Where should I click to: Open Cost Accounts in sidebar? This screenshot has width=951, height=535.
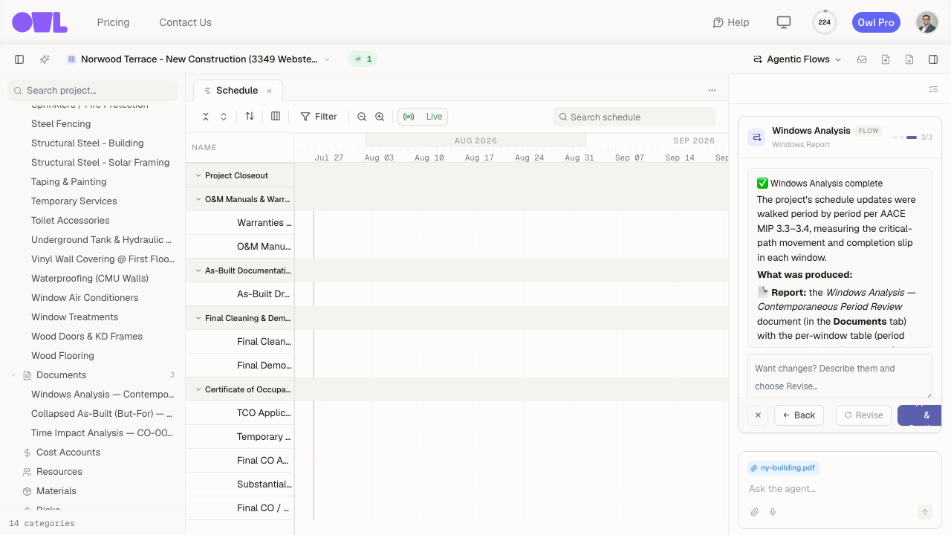tap(68, 453)
